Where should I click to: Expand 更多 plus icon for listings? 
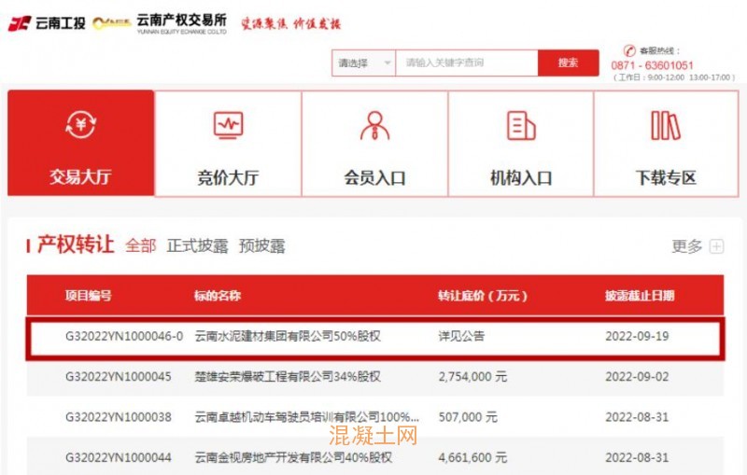(x=716, y=246)
